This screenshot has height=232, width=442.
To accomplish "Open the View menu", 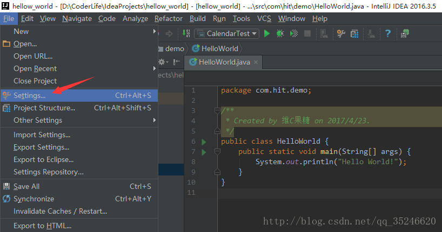I will click(48, 18).
